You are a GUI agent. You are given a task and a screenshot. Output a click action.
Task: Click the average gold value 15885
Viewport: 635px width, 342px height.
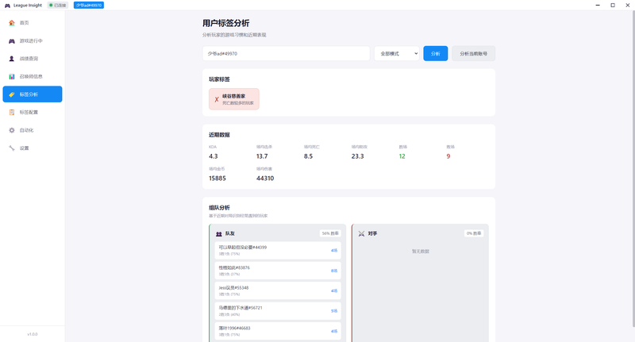[x=217, y=178]
